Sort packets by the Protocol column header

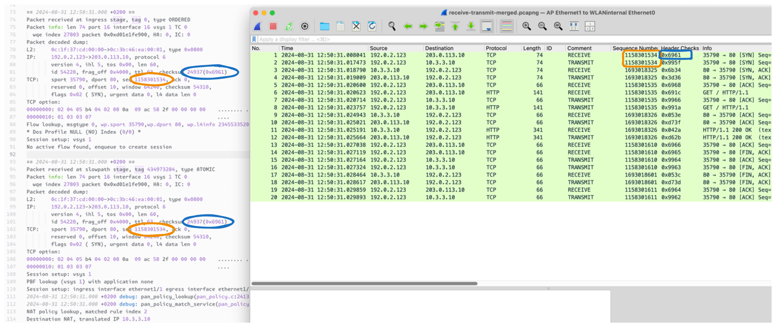point(496,48)
